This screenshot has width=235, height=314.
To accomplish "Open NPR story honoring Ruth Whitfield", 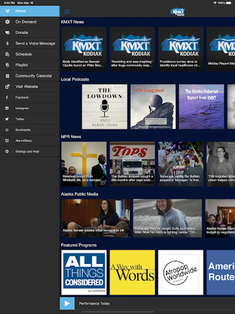I will coord(84,164).
